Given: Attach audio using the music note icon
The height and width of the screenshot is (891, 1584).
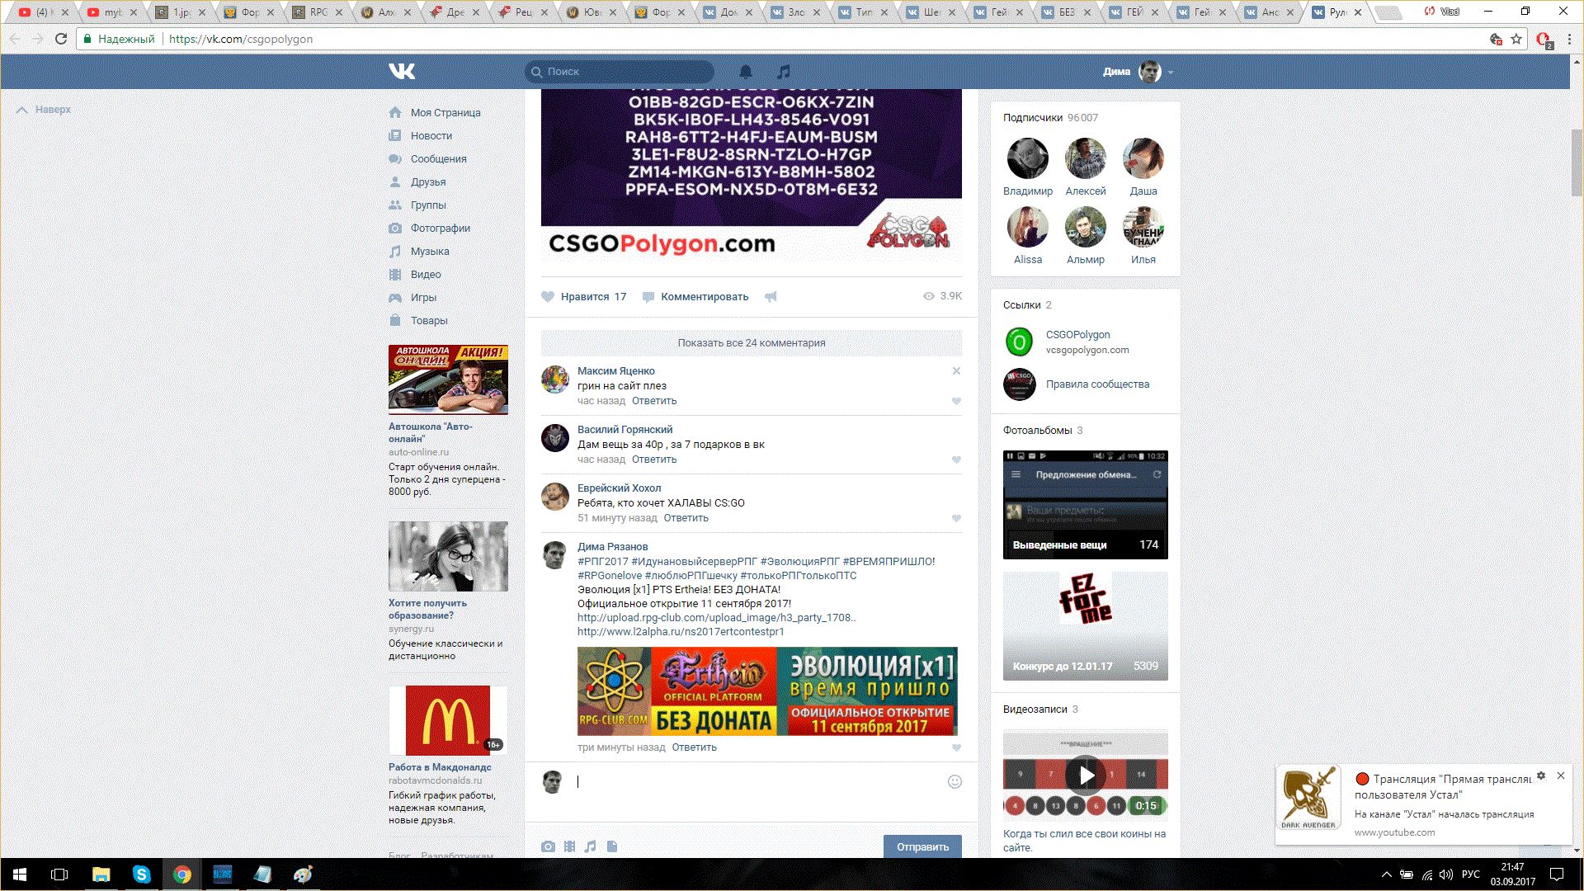Looking at the screenshot, I should coord(590,846).
